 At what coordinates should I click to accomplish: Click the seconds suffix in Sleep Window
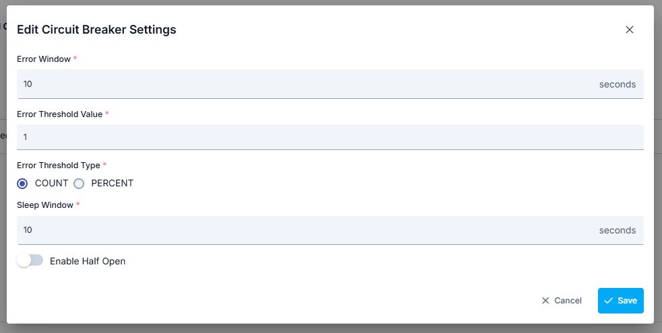click(x=618, y=230)
